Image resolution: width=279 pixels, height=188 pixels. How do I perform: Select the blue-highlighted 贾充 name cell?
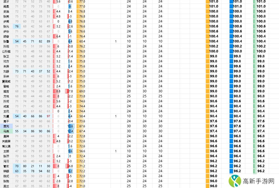pyautogui.click(x=6, y=126)
